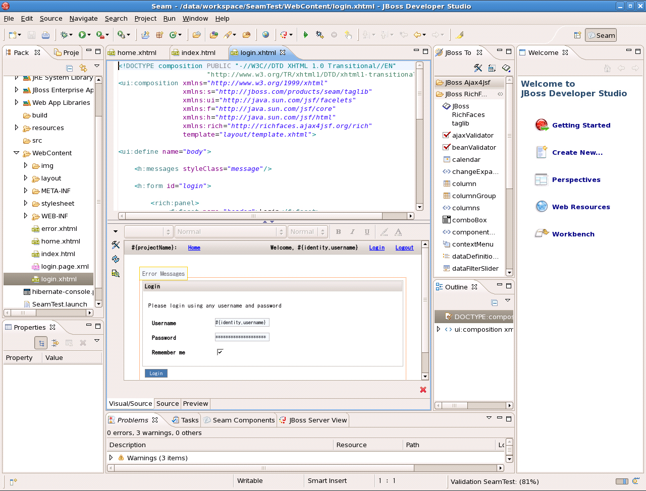Click the validation progress indicator in status bar
Viewport: 646px width, 491px height.
[x=622, y=481]
